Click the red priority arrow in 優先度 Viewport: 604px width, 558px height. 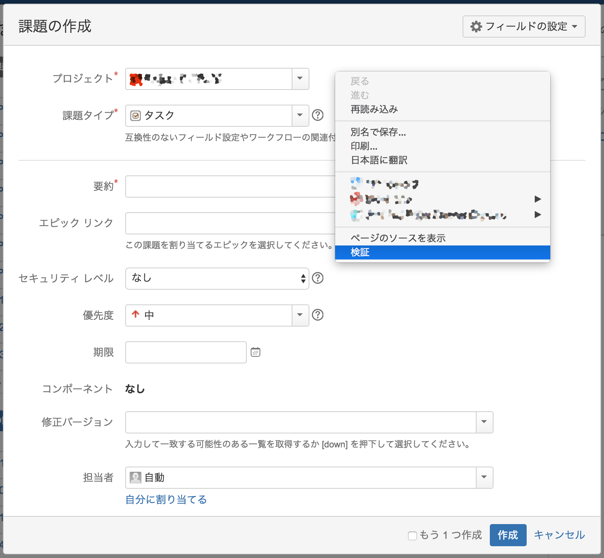coord(135,315)
